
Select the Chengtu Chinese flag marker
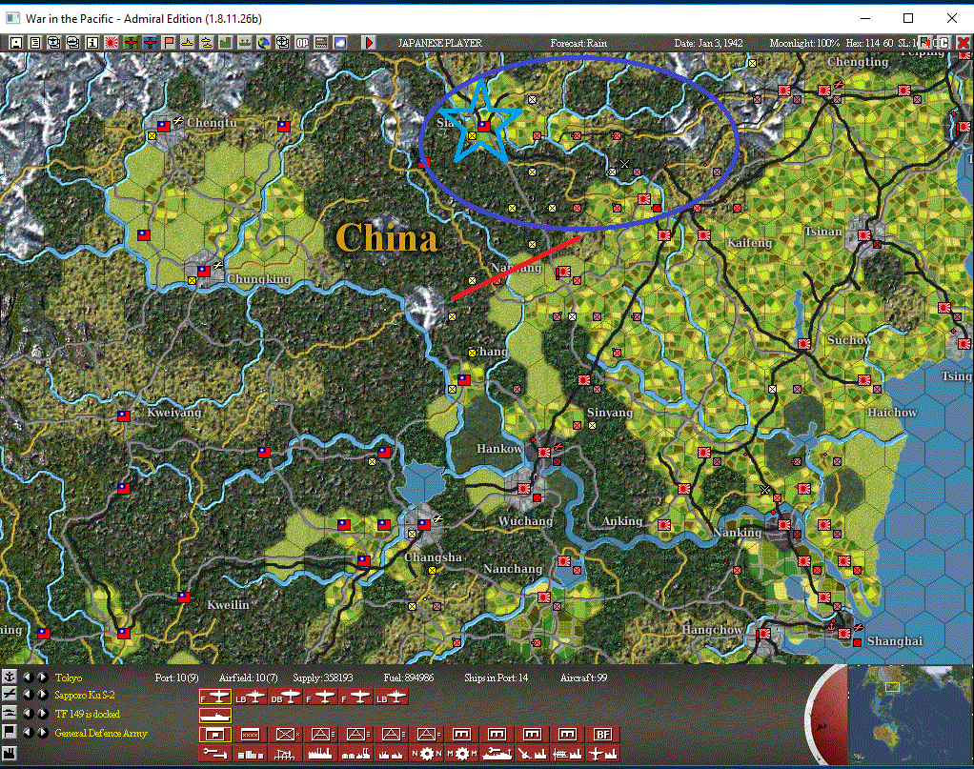click(x=163, y=126)
